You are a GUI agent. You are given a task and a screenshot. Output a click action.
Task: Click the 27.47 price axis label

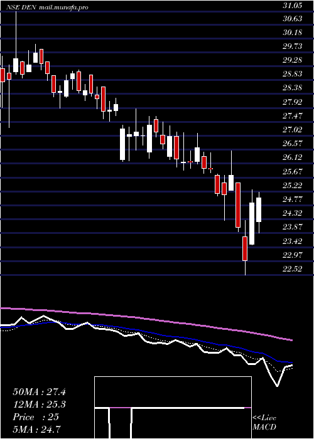(x=292, y=115)
